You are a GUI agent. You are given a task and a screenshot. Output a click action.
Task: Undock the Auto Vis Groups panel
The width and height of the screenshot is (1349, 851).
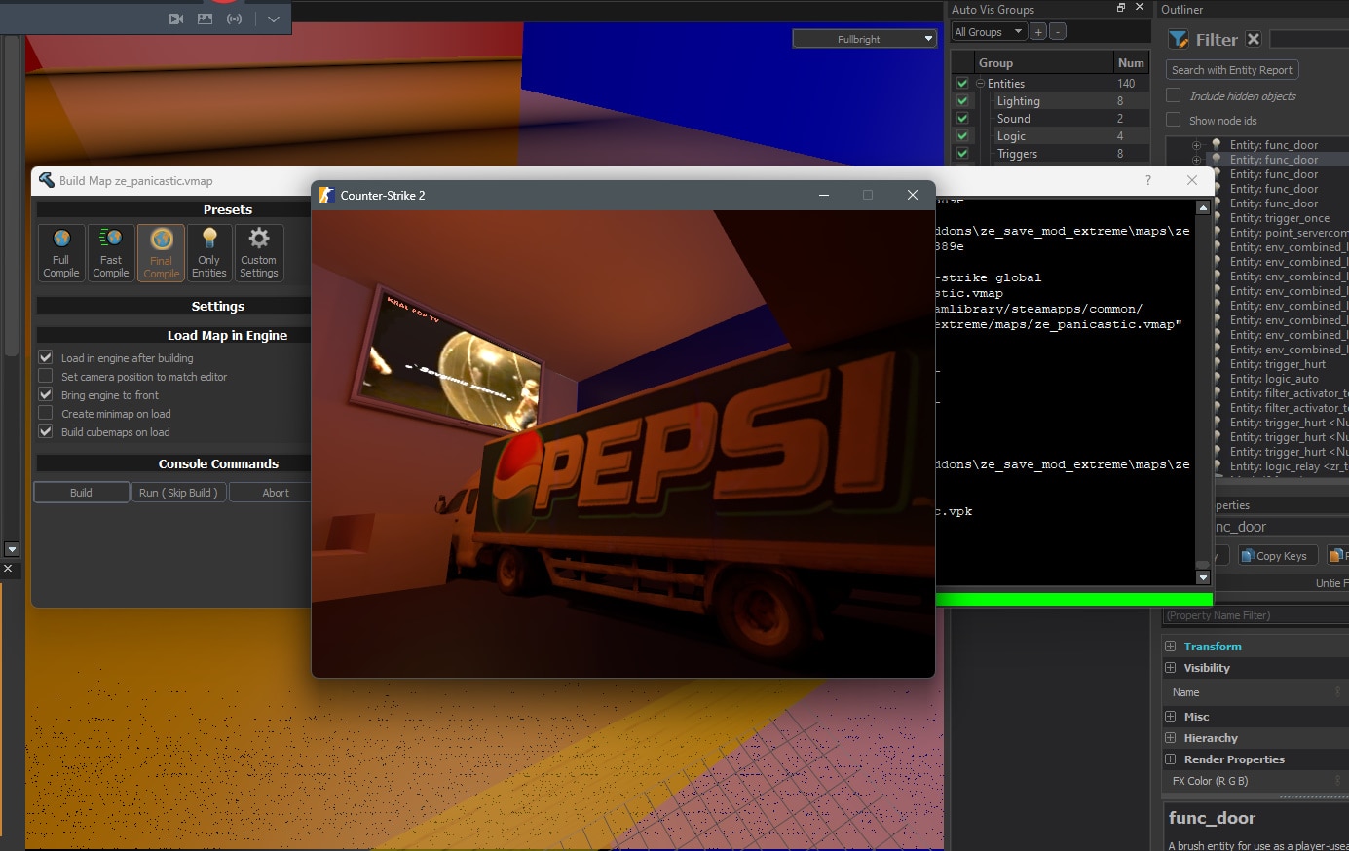[x=1121, y=8]
